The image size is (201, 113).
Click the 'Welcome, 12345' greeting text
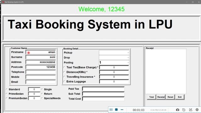point(101,9)
